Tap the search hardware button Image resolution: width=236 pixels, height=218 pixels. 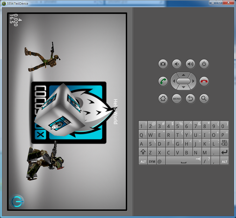(204, 99)
